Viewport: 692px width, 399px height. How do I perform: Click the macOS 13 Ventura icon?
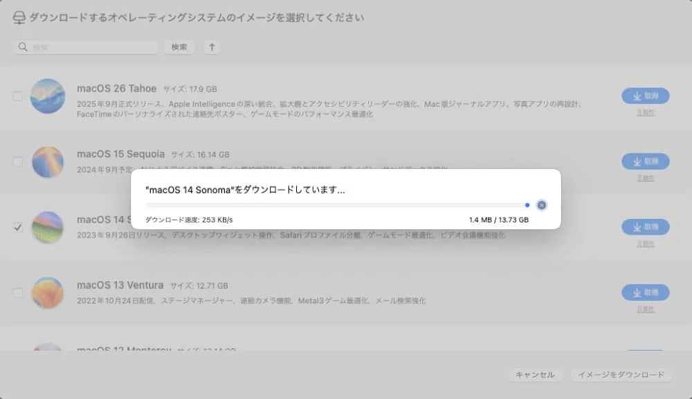pyautogui.click(x=47, y=292)
